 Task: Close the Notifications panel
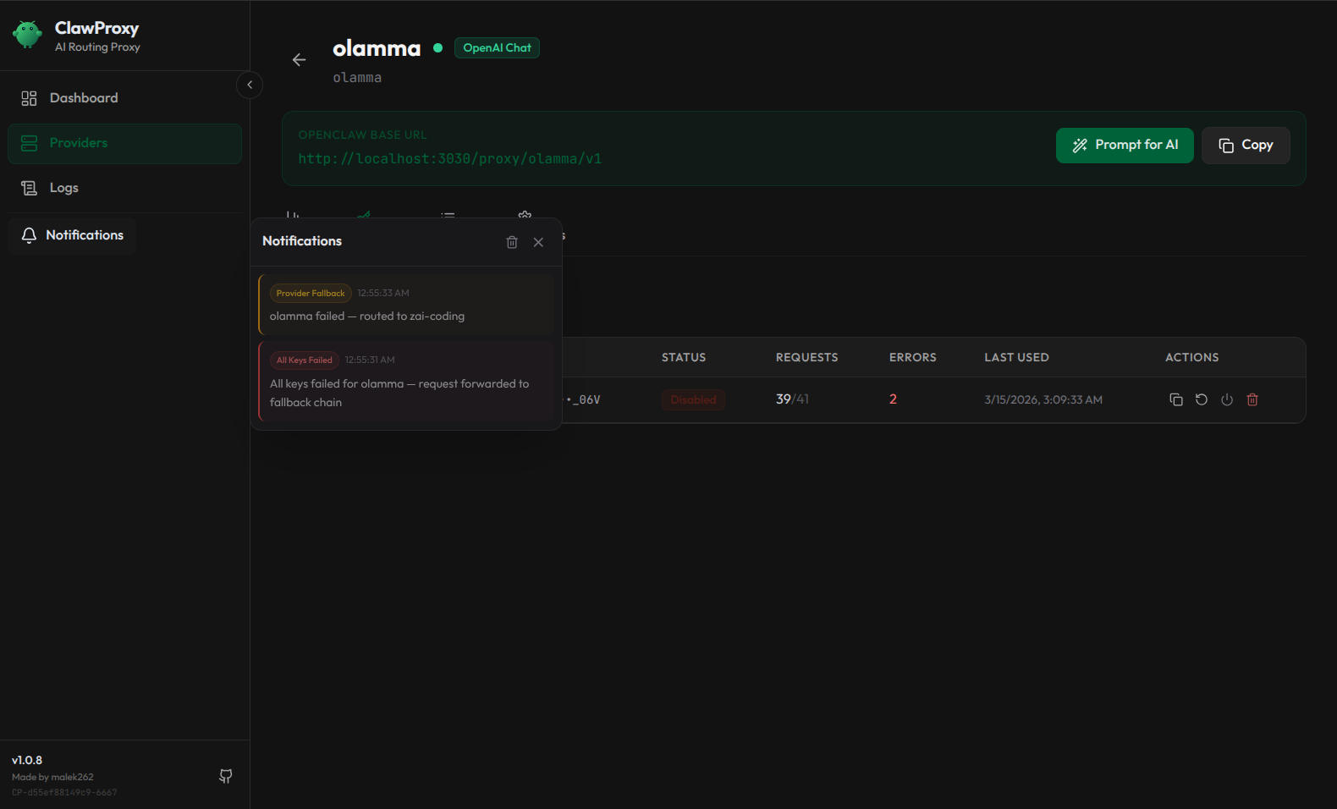pos(538,242)
